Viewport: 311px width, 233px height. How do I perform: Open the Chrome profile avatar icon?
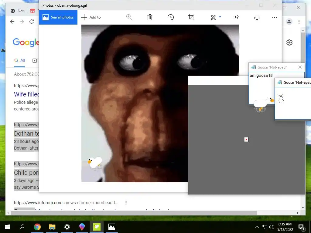click(289, 22)
